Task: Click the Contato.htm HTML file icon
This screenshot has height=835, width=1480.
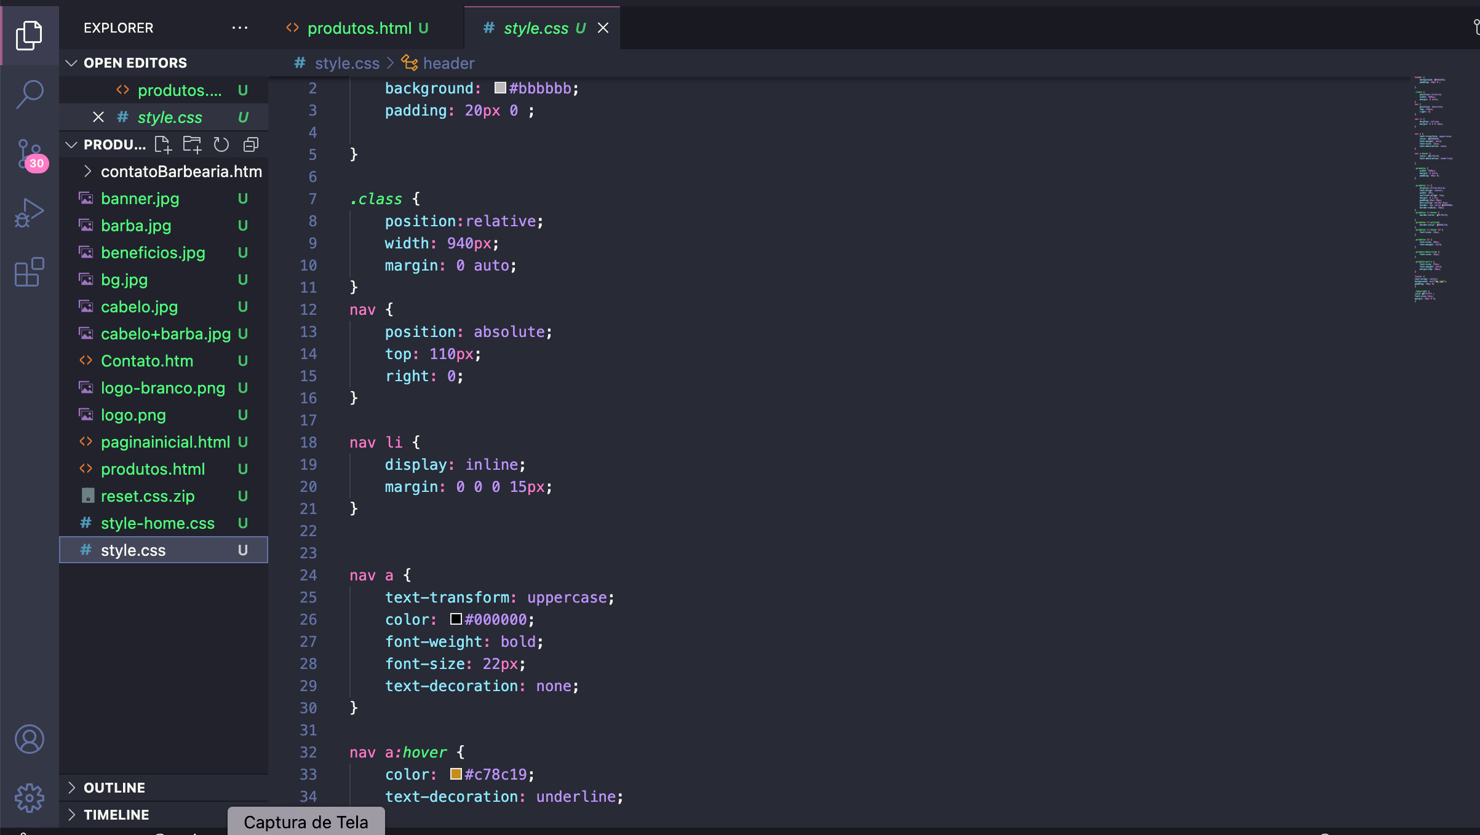Action: click(86, 360)
